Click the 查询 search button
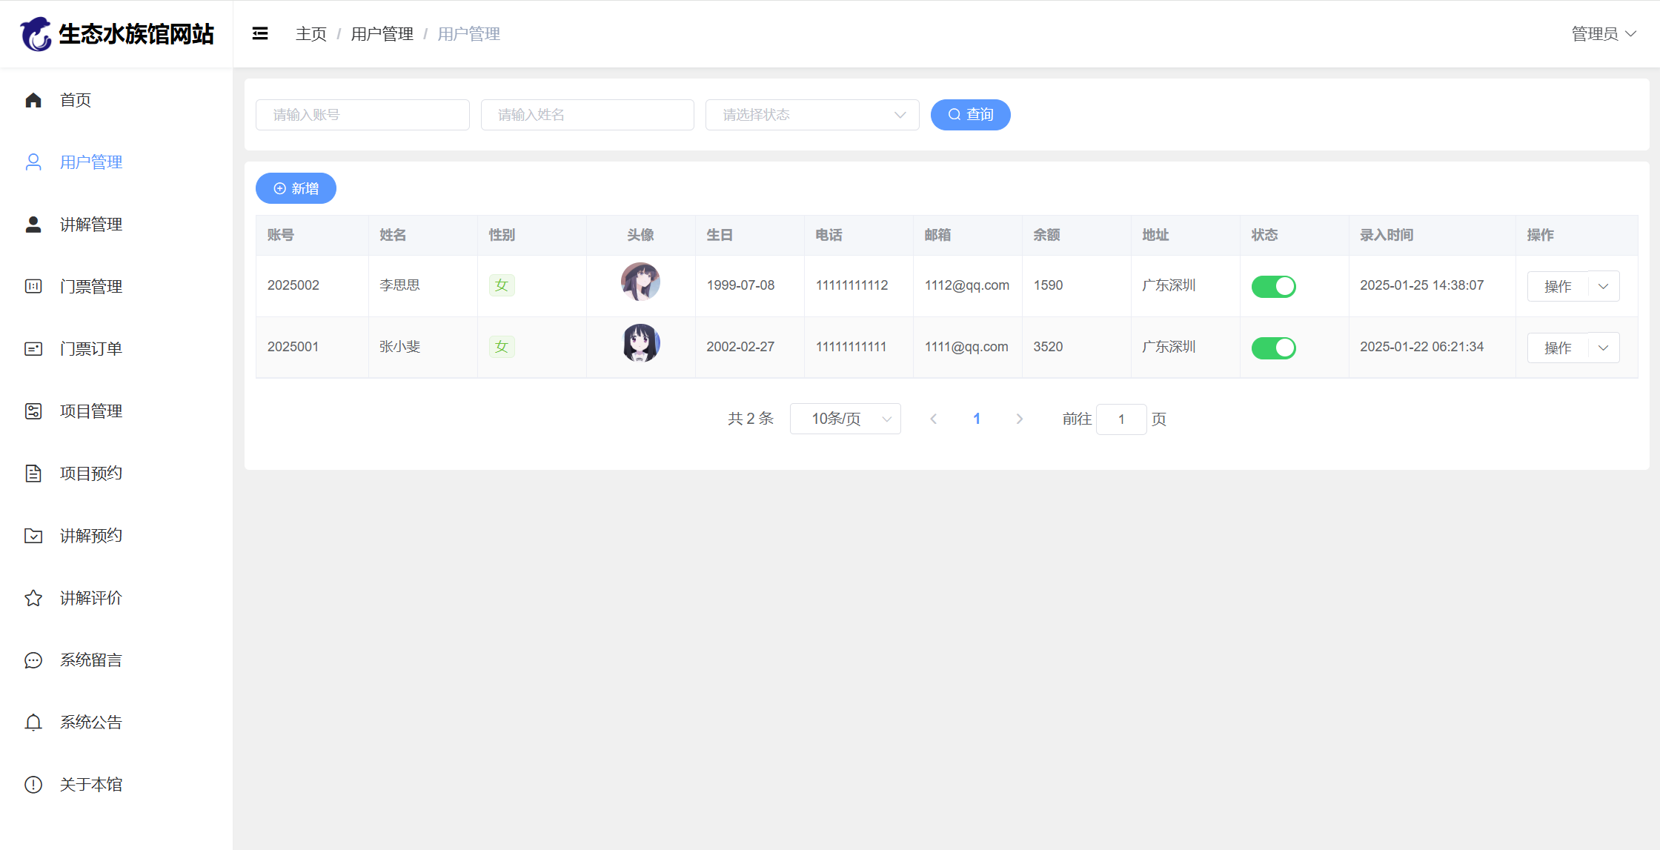1660x850 pixels. (x=970, y=115)
